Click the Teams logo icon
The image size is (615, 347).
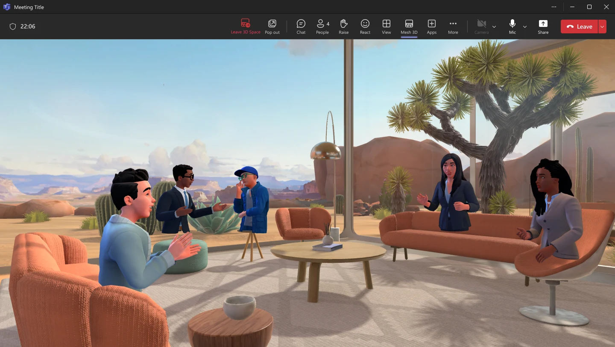point(7,7)
